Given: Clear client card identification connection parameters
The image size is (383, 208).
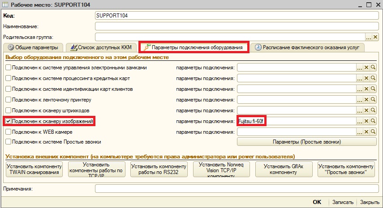Looking at the screenshot, I should [366, 89].
